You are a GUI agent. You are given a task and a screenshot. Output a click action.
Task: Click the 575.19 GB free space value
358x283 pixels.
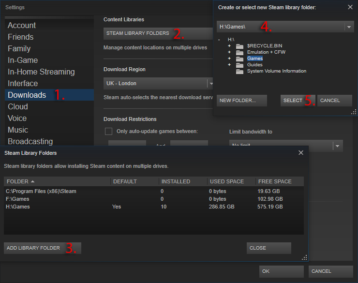pos(270,207)
